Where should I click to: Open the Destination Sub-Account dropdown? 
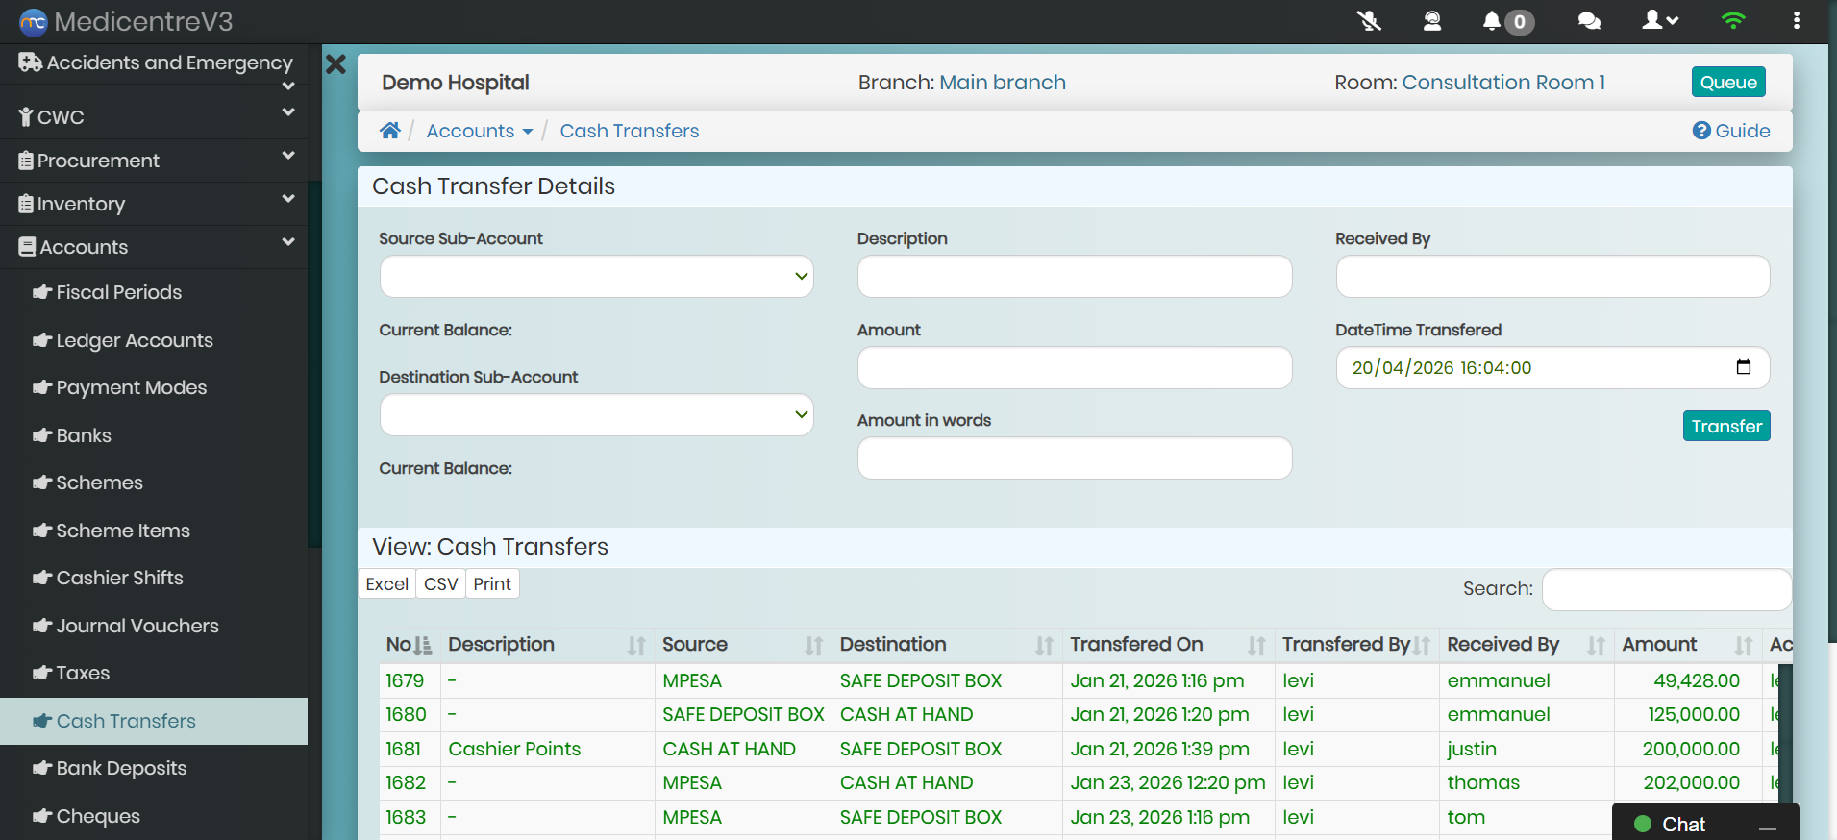(596, 415)
